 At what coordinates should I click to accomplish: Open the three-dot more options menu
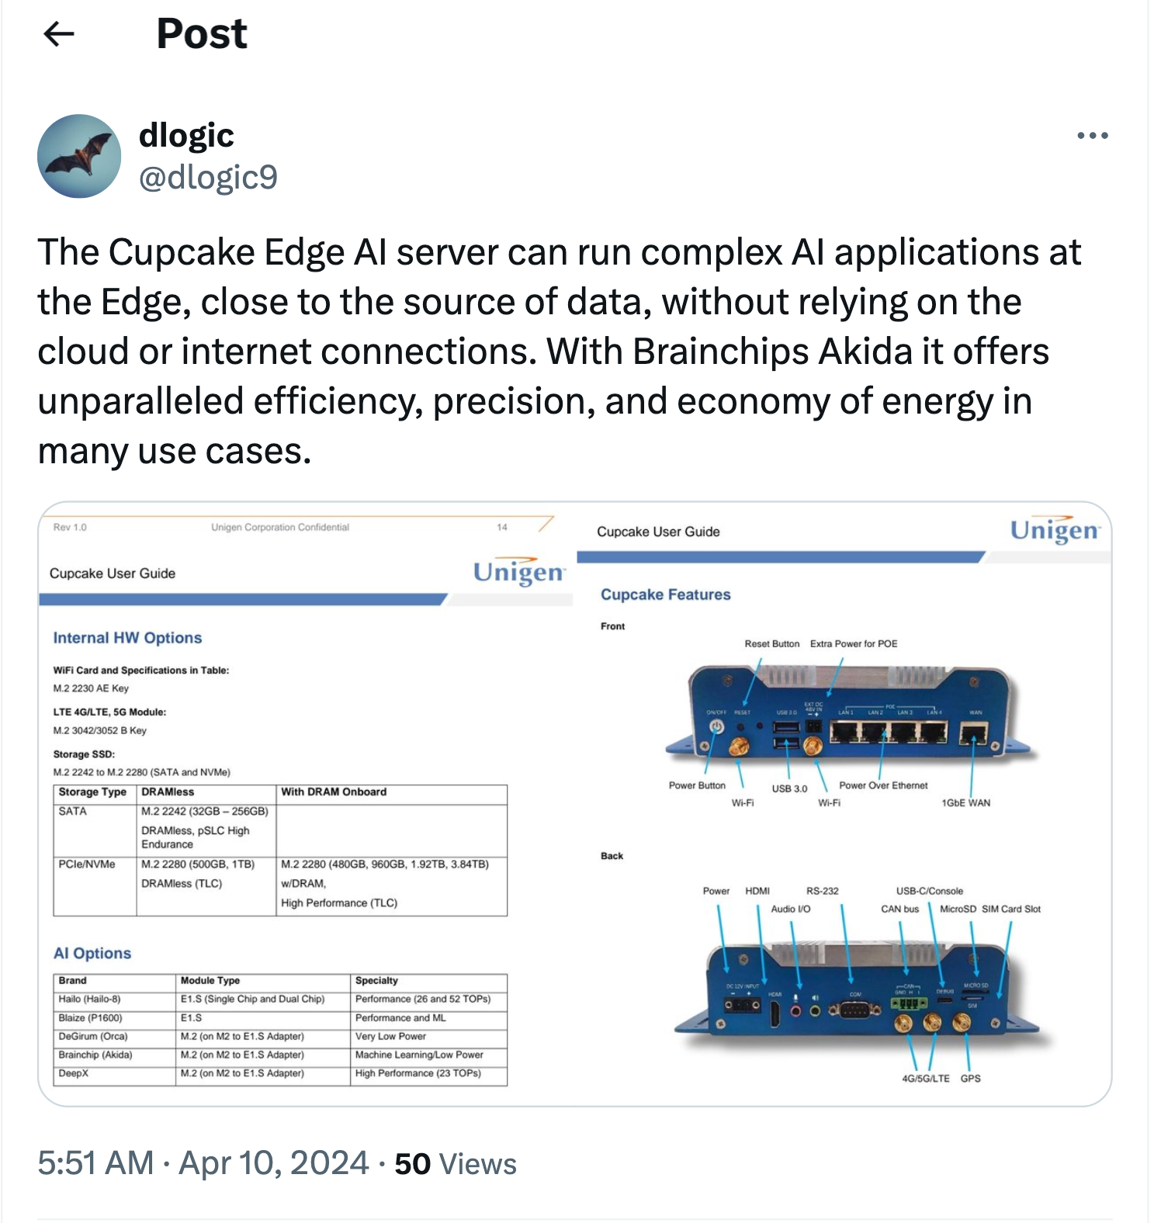[x=1092, y=136]
